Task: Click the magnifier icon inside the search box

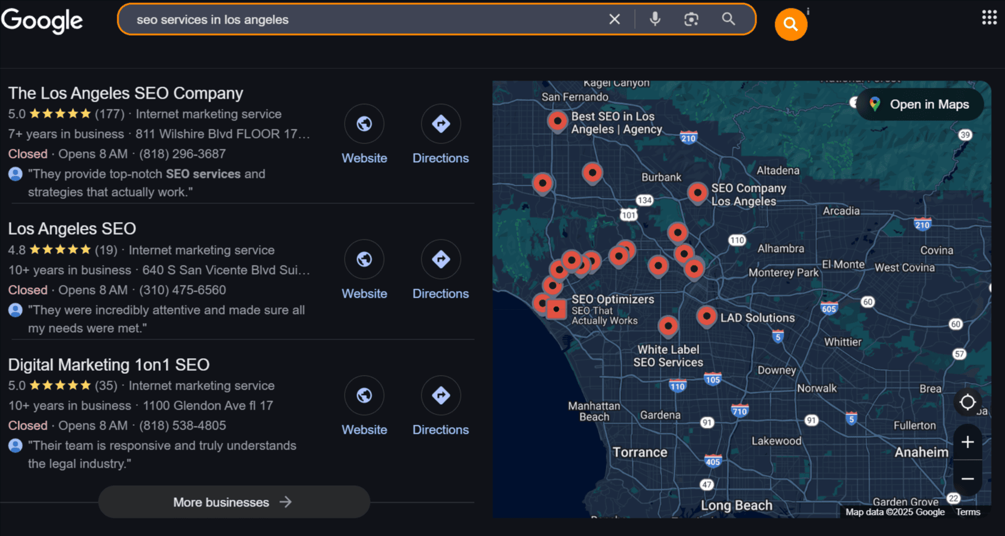Action: click(729, 19)
